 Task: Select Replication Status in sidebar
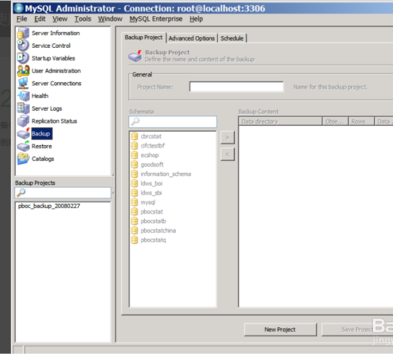point(54,121)
